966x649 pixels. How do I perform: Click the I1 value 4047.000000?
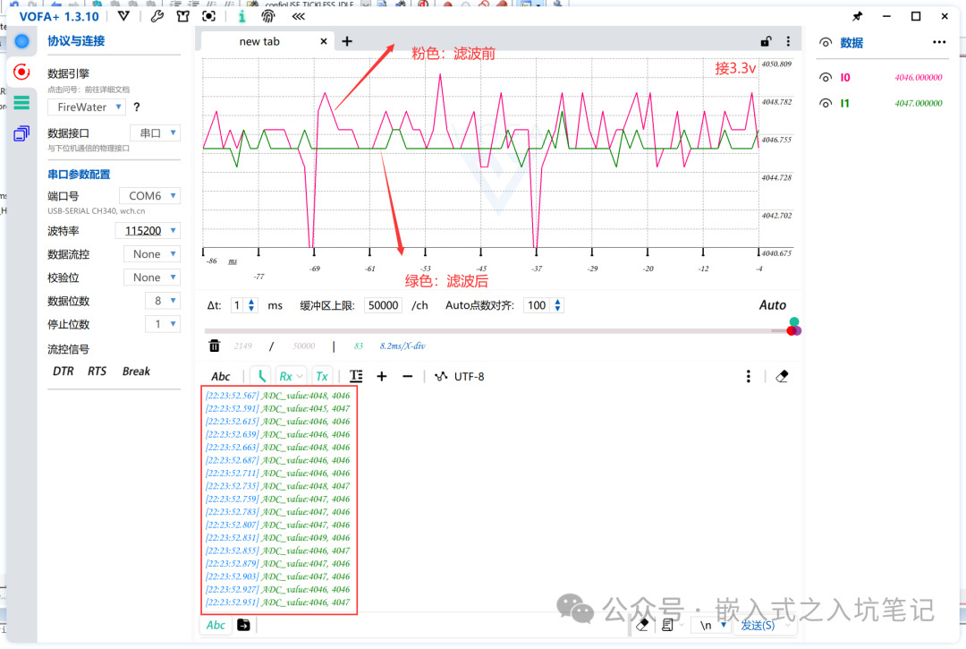click(x=918, y=104)
